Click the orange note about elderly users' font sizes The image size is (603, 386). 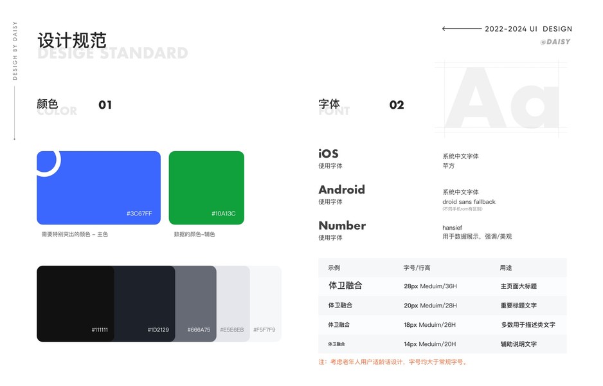[x=393, y=362]
